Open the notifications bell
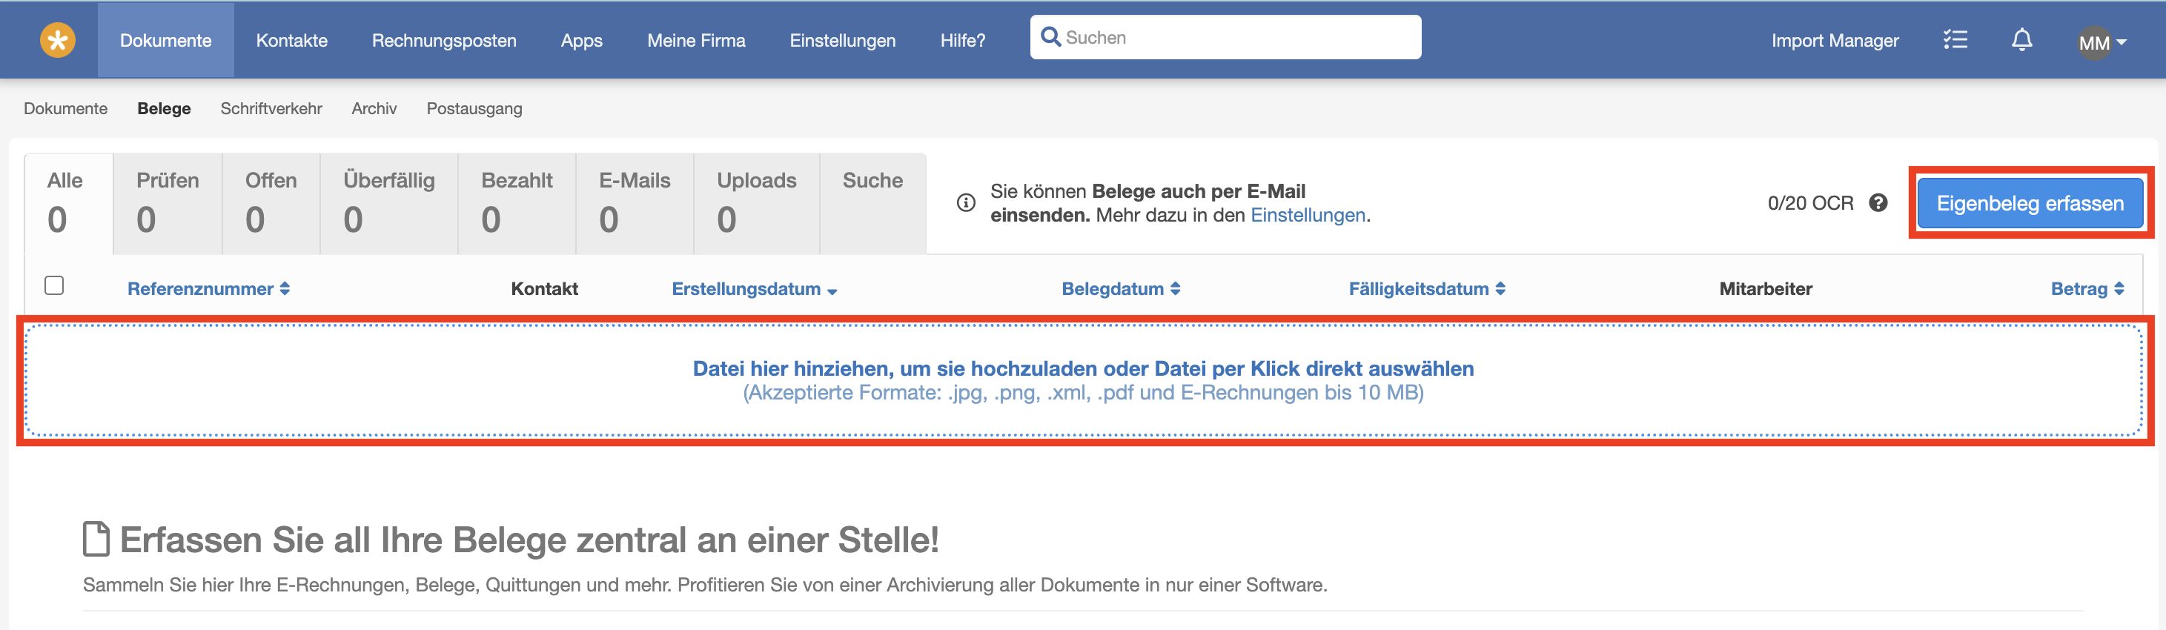 [2021, 40]
